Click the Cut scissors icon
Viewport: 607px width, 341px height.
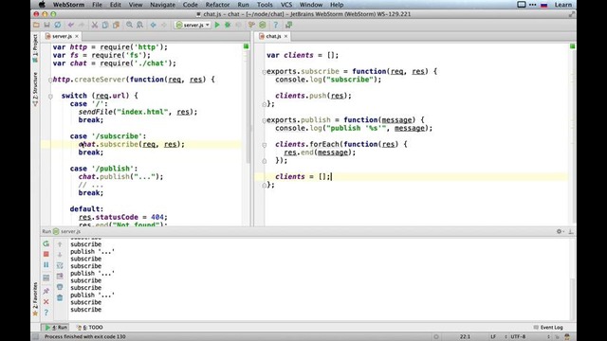pyautogui.click(x=95, y=25)
